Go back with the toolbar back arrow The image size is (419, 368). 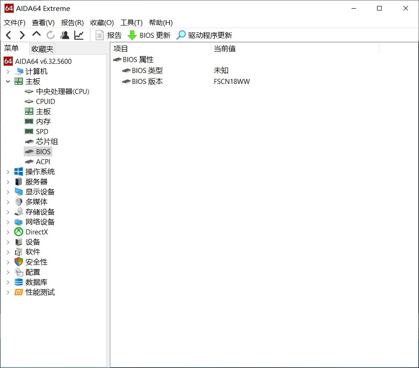9,35
